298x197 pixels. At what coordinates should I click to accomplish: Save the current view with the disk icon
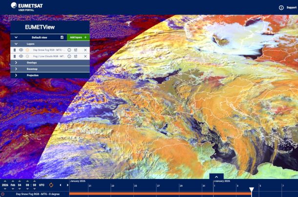[62, 38]
